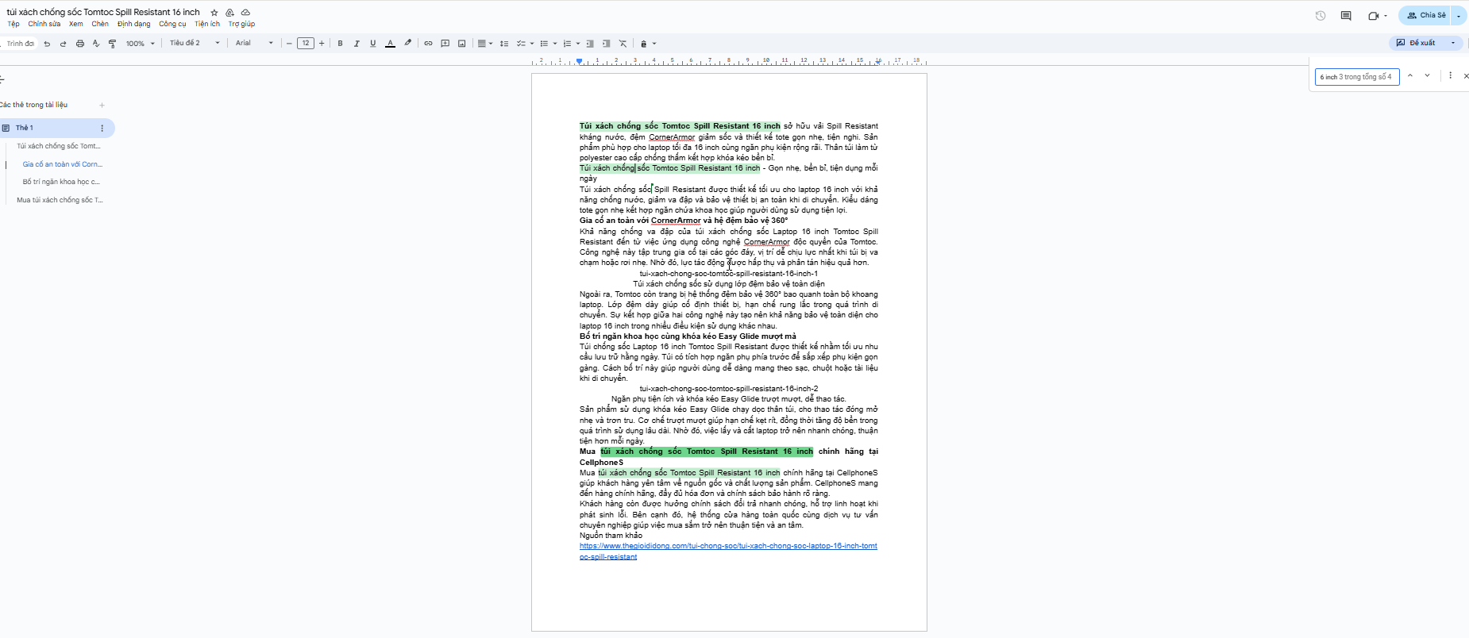Viewport: 1469px width, 638px height.
Task: Open the thegioididong.com reference link
Action: pyautogui.click(x=728, y=552)
